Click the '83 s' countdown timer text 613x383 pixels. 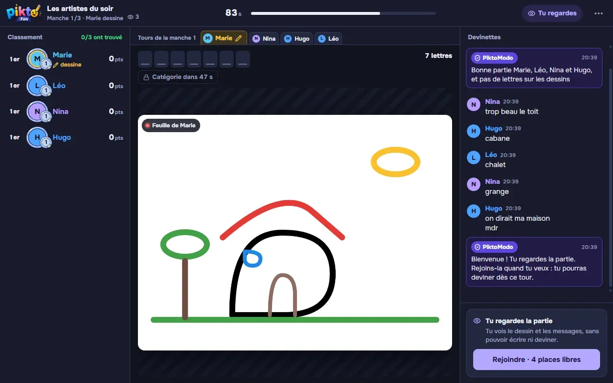click(233, 13)
